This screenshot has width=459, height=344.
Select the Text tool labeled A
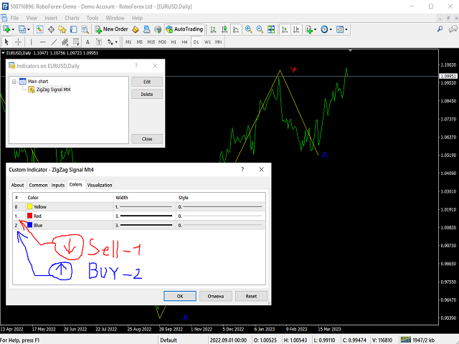[x=87, y=42]
